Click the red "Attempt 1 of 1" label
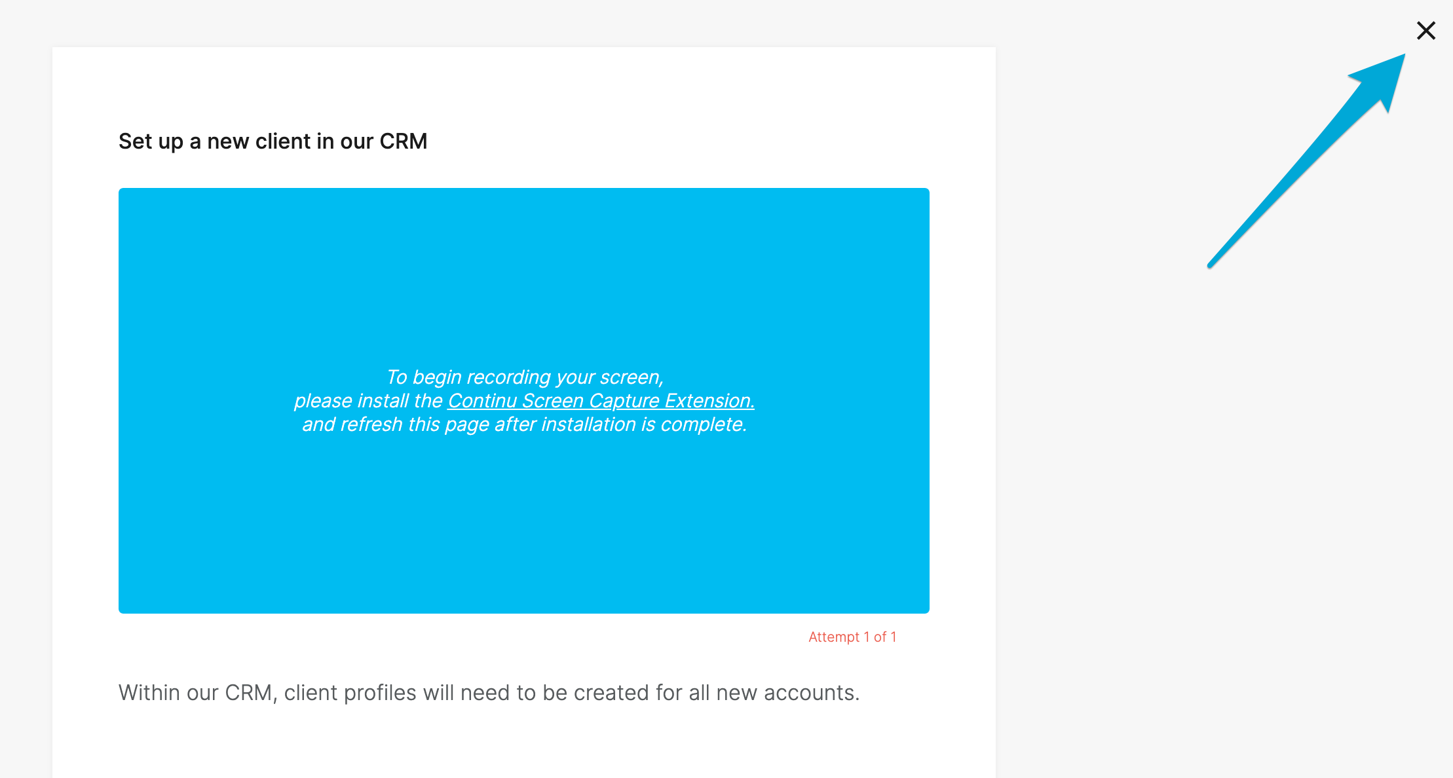The width and height of the screenshot is (1453, 778). tap(852, 637)
